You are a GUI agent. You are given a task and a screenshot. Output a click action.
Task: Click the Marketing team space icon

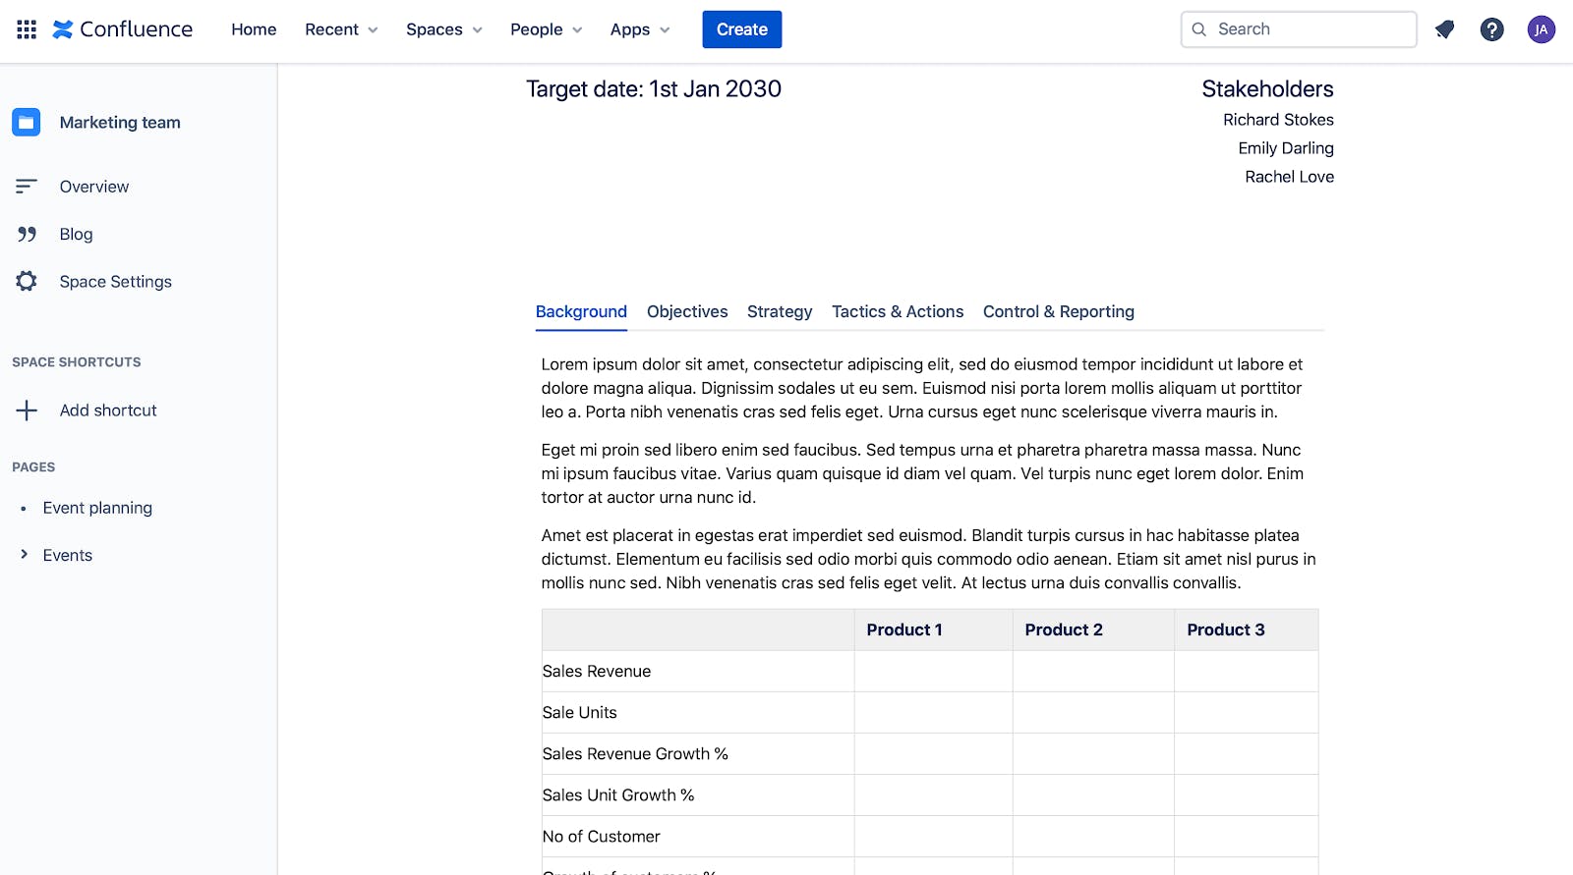27,123
